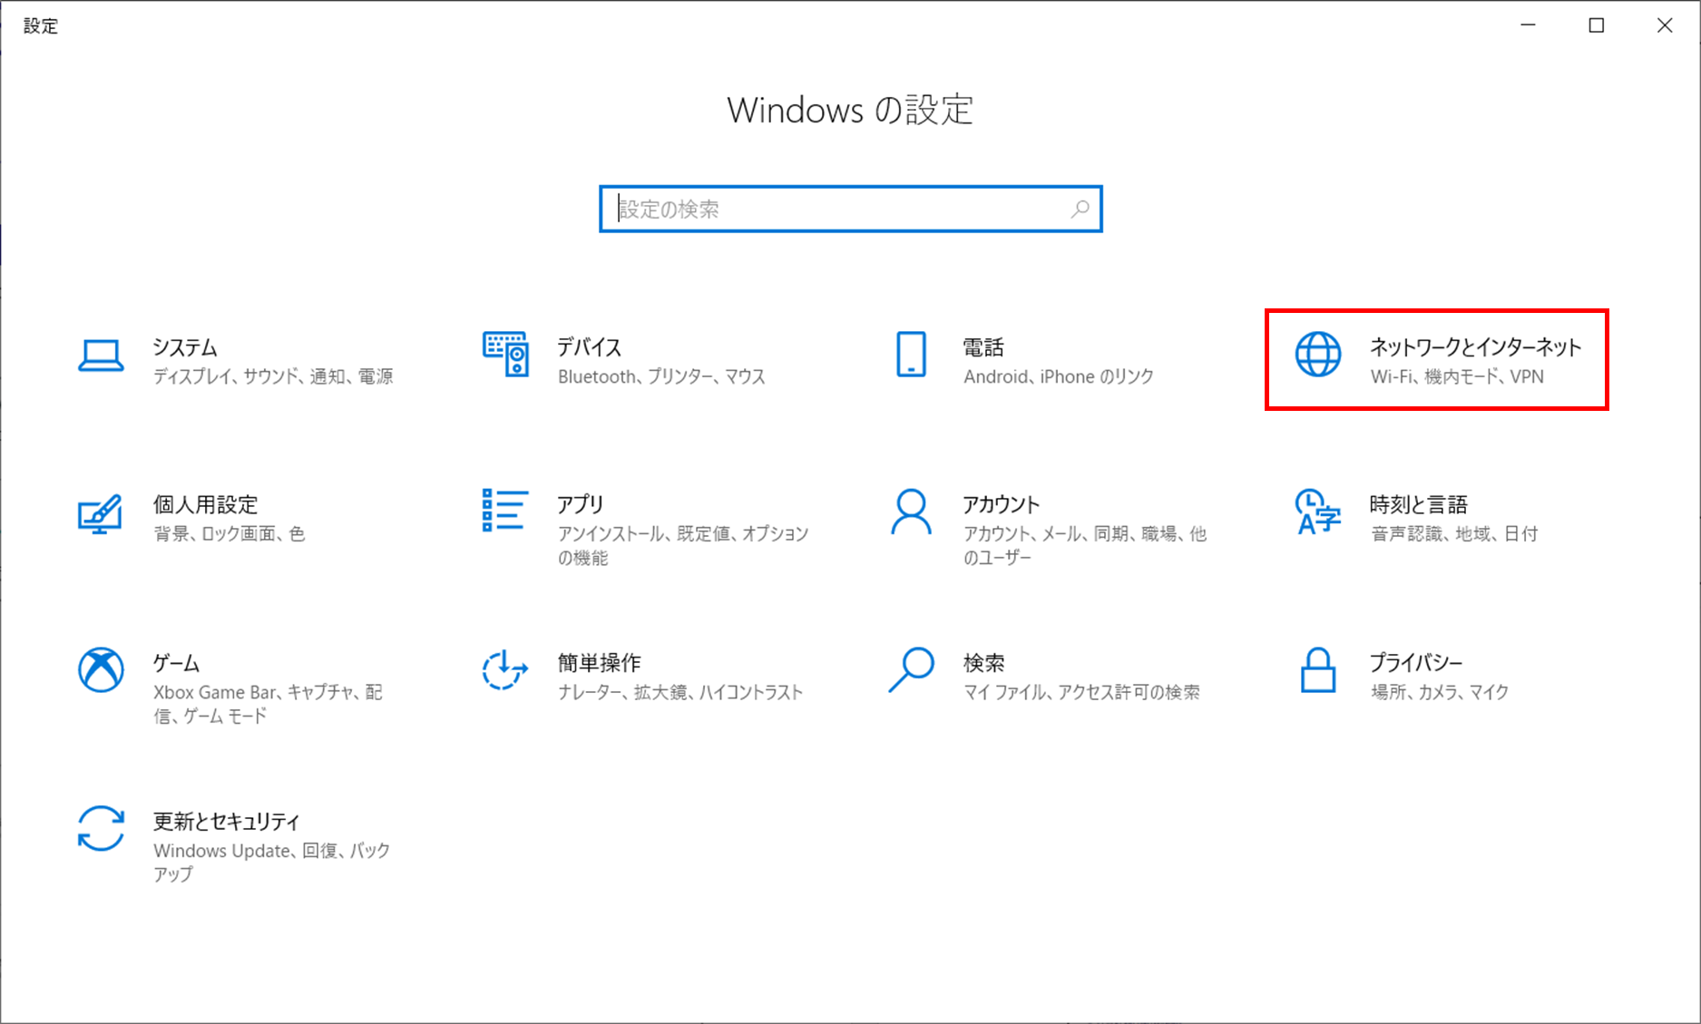Open the システム laptop icon
The height and width of the screenshot is (1024, 1701).
point(101,356)
